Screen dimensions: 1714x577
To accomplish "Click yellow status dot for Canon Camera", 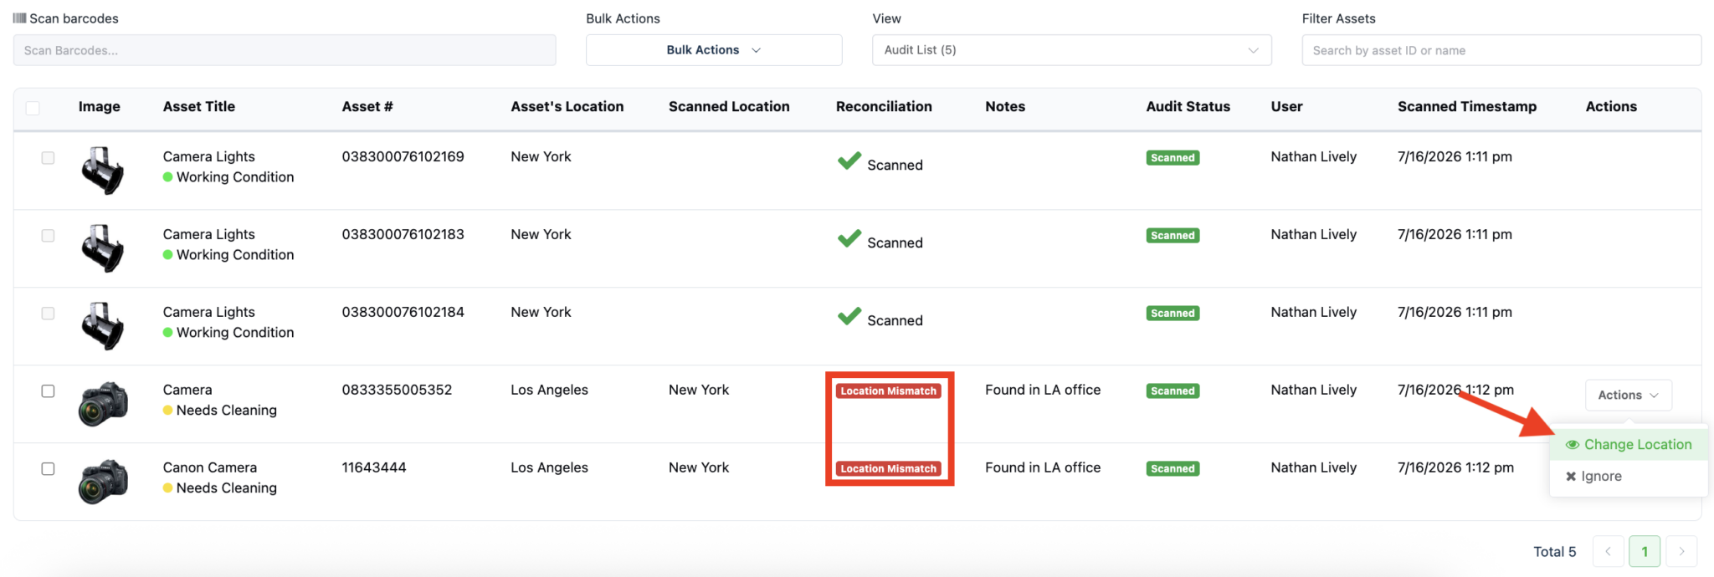I will tap(168, 488).
